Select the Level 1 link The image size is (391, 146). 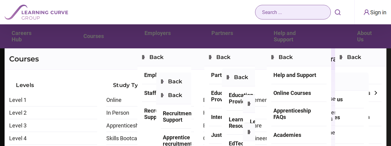pos(18,100)
